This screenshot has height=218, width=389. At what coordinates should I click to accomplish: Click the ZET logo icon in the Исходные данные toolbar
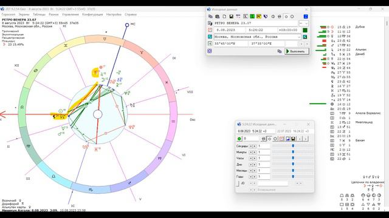click(266, 16)
